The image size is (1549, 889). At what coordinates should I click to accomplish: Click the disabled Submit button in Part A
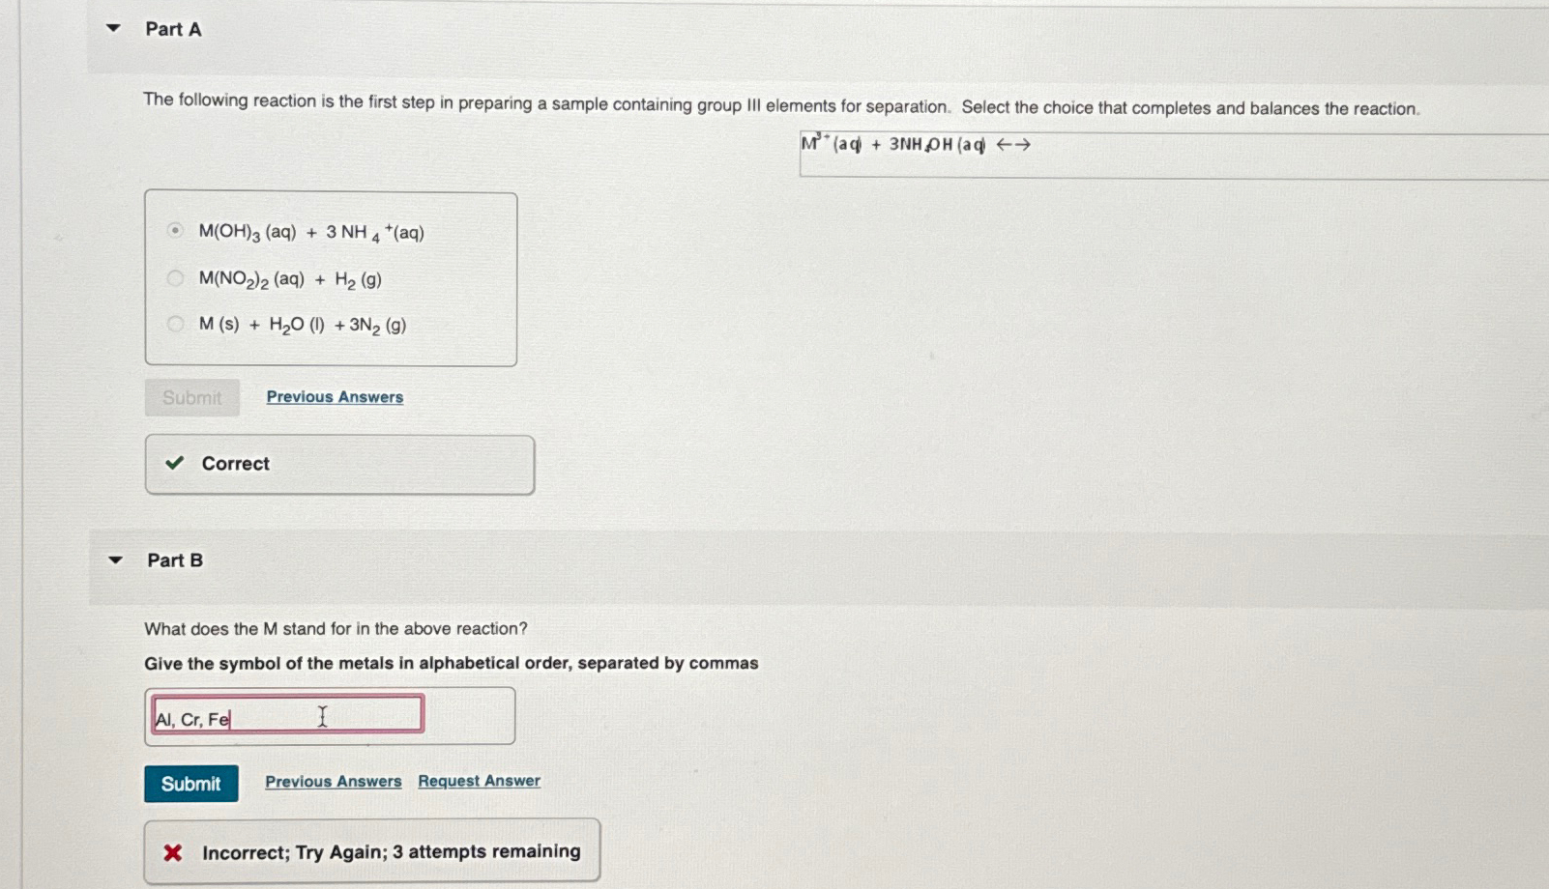(x=191, y=397)
